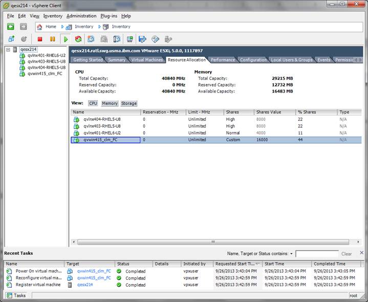Click task icon for Power On virtual machine
The image size is (368, 302).
coord(9,271)
